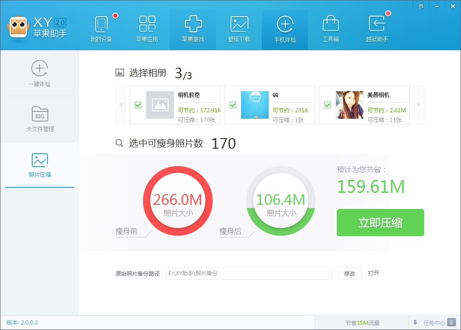
Task: Open 我的设备 (My Devices) section
Action: coord(102,28)
